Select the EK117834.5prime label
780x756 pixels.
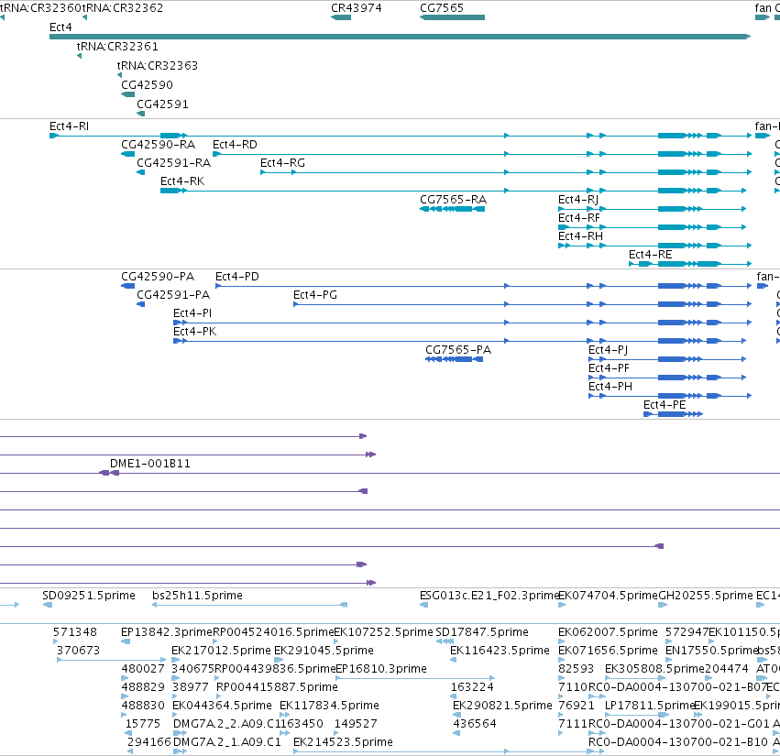pos(329,707)
